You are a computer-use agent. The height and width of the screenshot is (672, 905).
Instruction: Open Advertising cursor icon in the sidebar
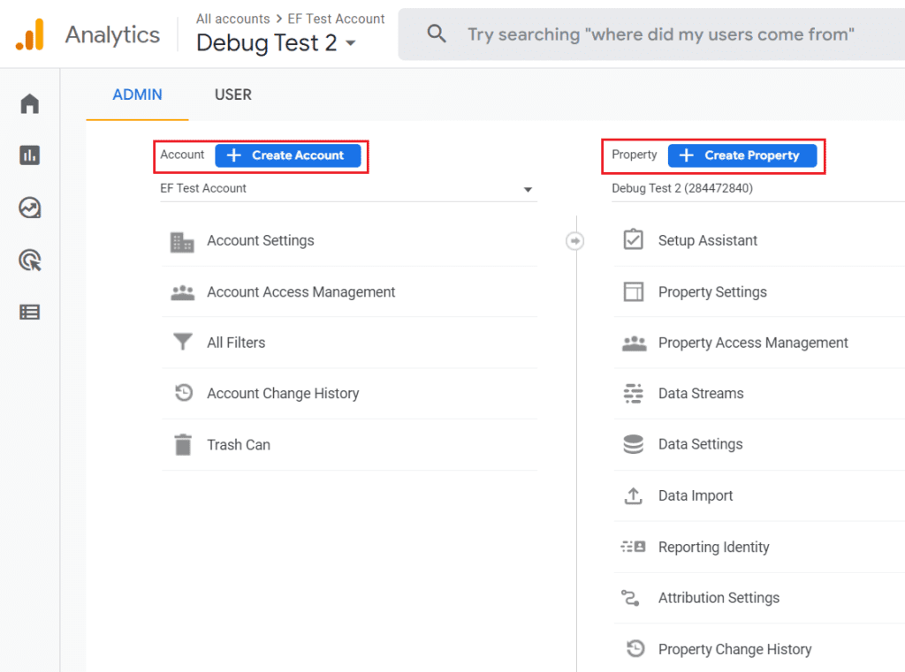pyautogui.click(x=30, y=260)
